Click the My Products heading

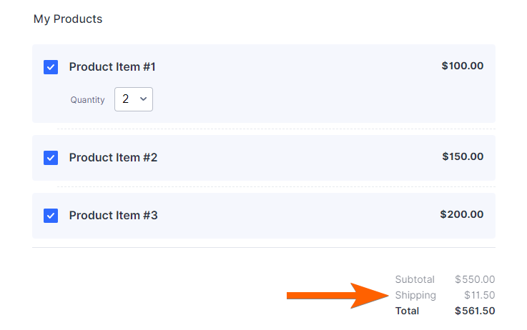tap(68, 19)
